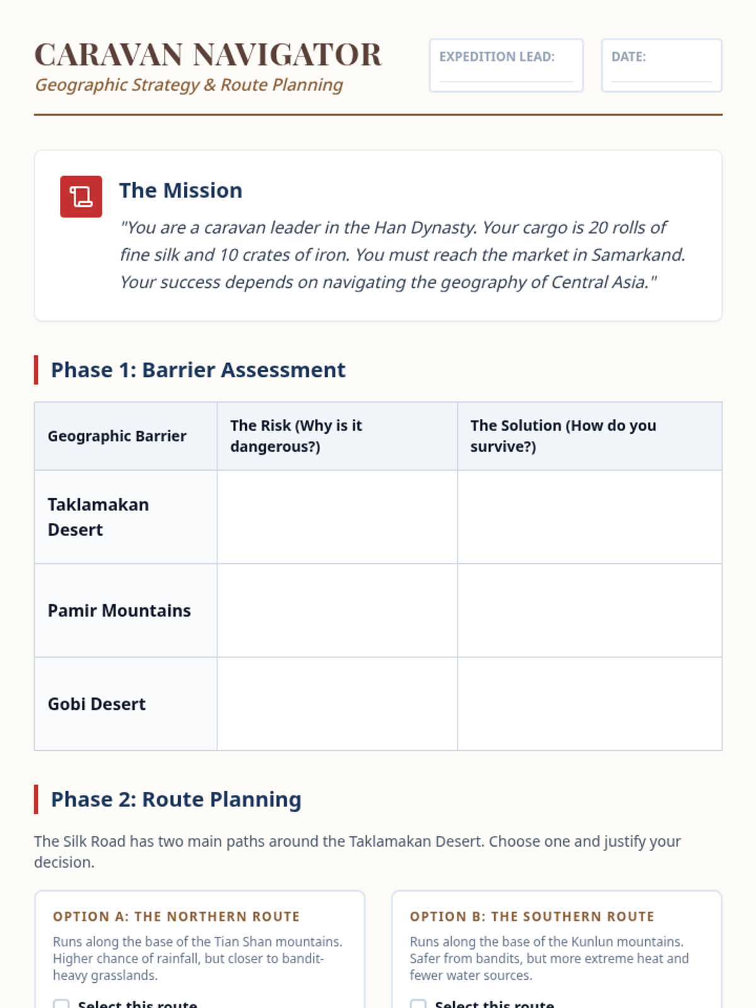The width and height of the screenshot is (756, 1008).
Task: Click the Geographic Barrier column header
Action: [x=117, y=436]
